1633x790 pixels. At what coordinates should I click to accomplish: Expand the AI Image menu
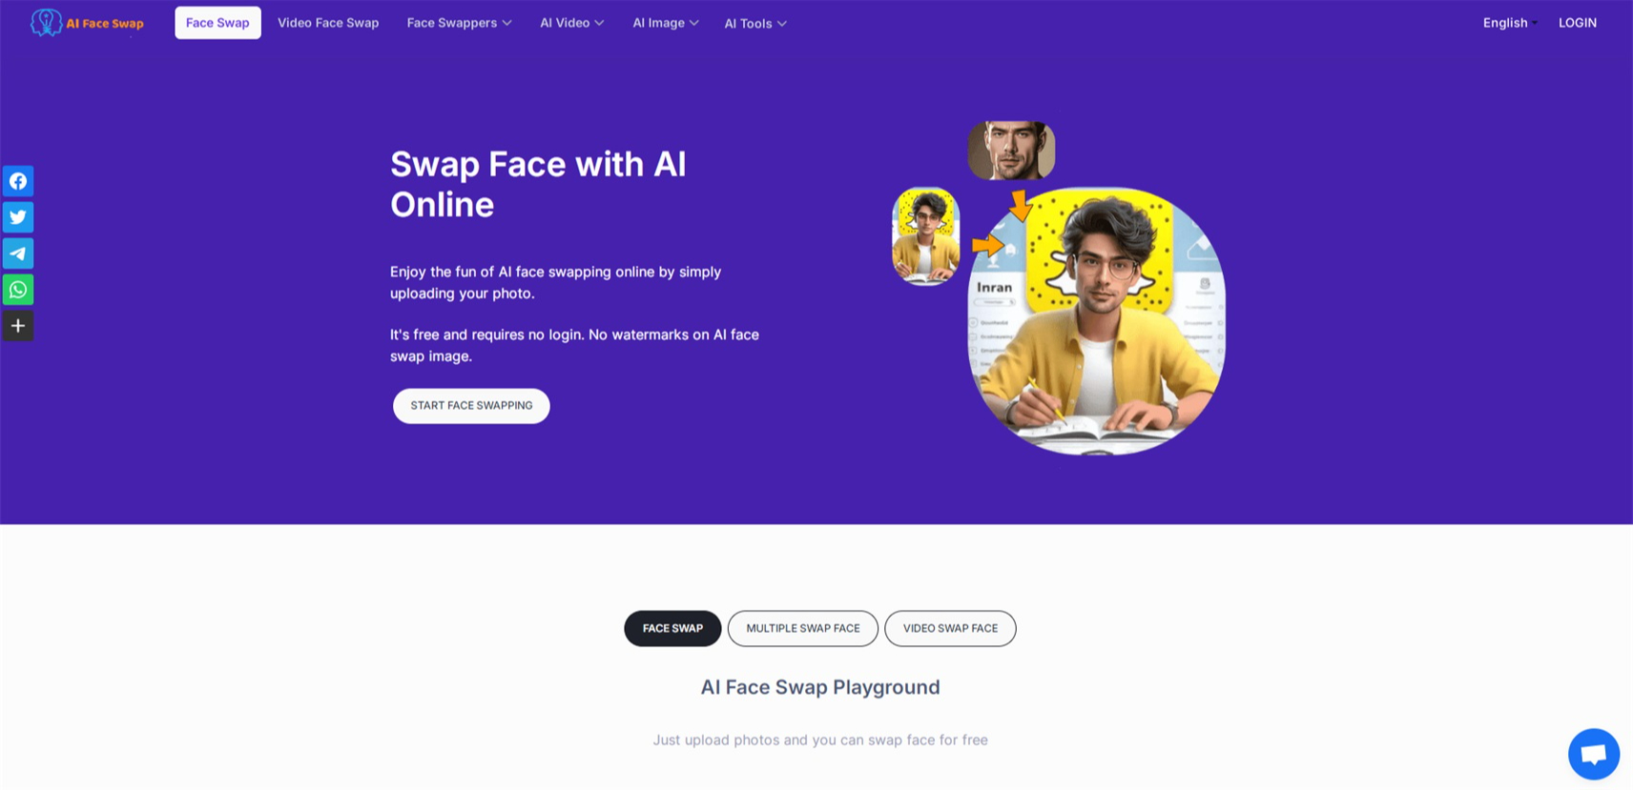click(x=665, y=23)
